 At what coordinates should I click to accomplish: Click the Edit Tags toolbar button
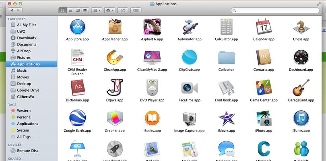pos(136,10)
